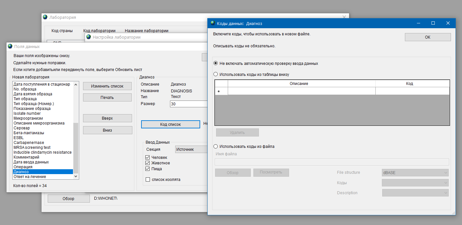Open the File structure dBASE dropdown
The image size is (462, 225).
(415, 173)
